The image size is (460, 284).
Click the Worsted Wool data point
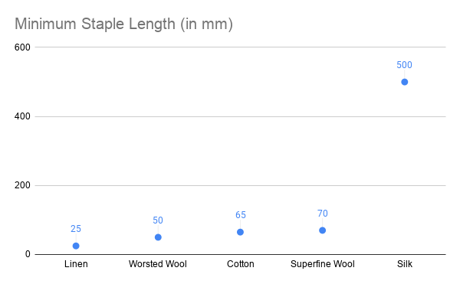[x=158, y=237]
